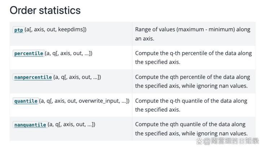Click the Chinese watermark author name
This screenshot has width=264, height=150.
click(235, 141)
